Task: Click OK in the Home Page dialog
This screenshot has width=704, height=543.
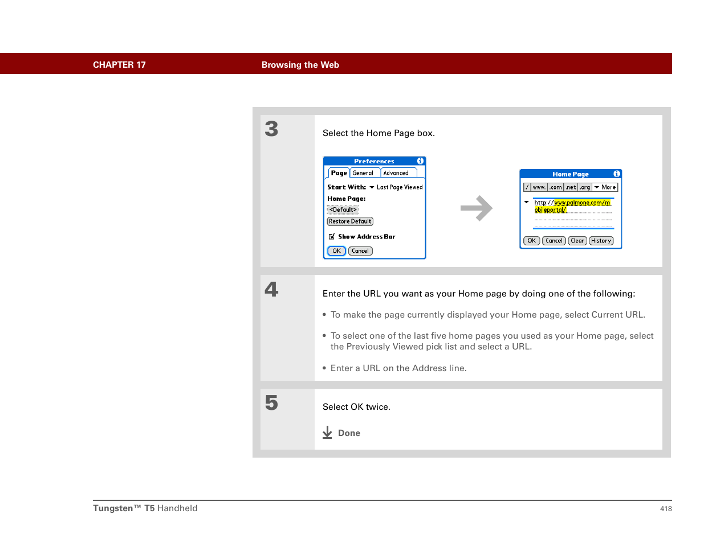Action: 531,241
